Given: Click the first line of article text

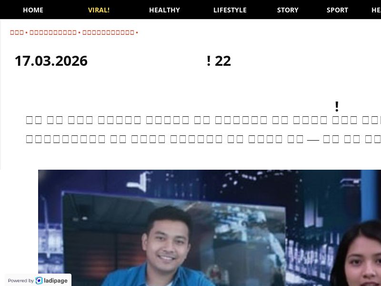Looking at the screenshot, I should [x=203, y=120].
